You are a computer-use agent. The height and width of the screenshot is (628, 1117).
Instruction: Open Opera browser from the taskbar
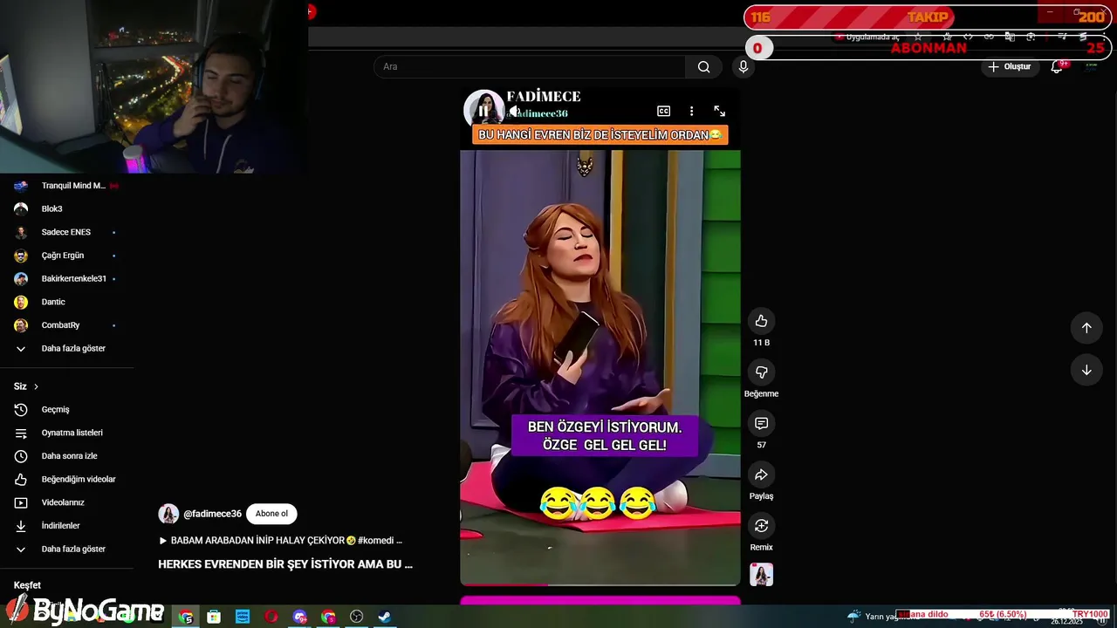pyautogui.click(x=271, y=617)
